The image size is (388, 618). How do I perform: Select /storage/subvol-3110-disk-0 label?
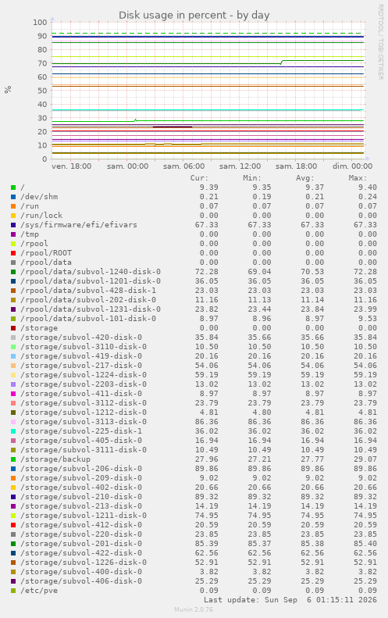(84, 347)
